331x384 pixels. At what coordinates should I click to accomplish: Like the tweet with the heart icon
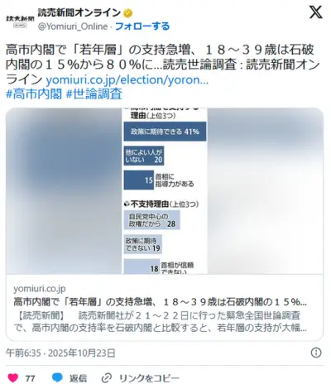pos(12,377)
